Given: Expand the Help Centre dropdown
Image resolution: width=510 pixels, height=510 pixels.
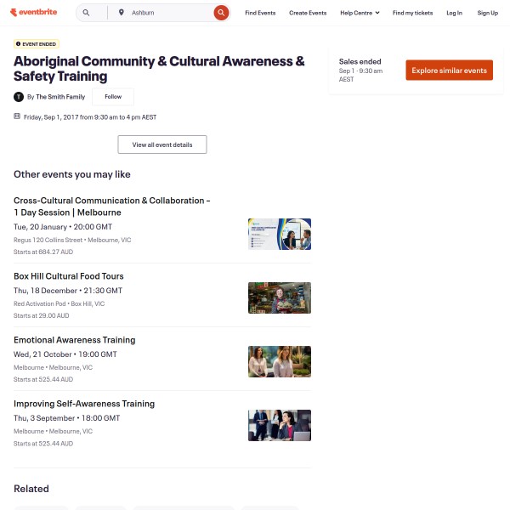Looking at the screenshot, I should click(x=360, y=13).
